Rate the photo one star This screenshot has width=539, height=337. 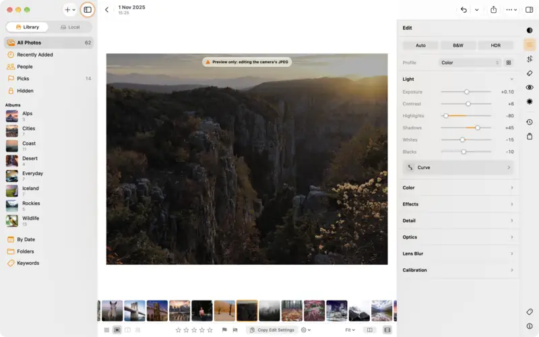[x=178, y=330]
